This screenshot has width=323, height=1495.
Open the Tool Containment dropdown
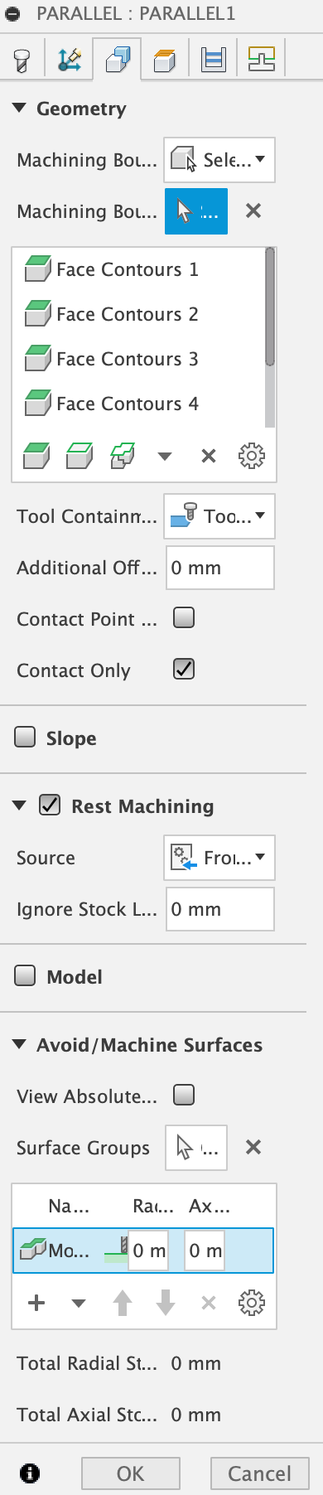pyautogui.click(x=219, y=516)
